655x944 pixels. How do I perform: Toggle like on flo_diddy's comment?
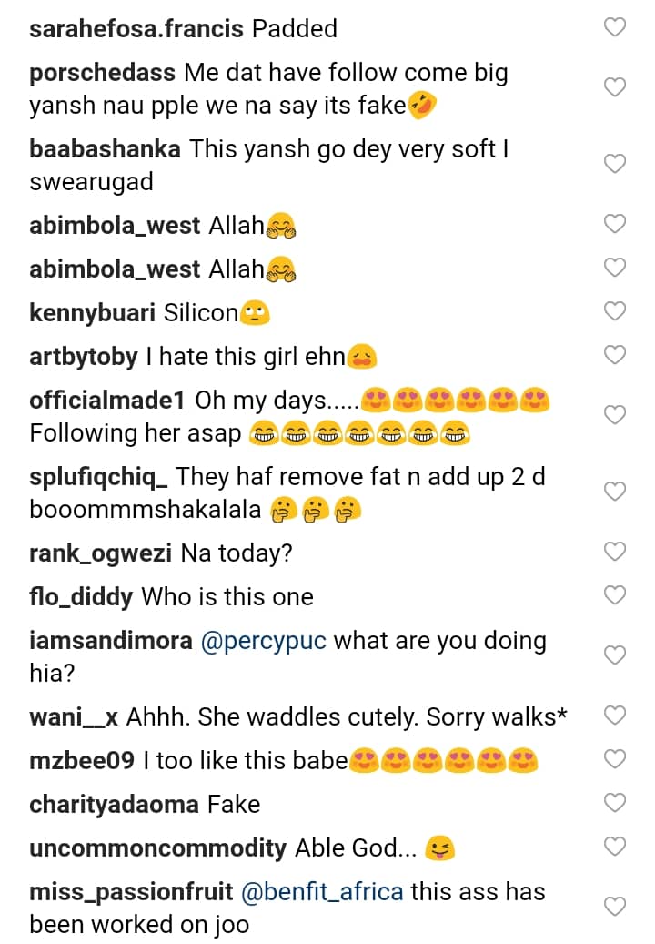coord(616,595)
